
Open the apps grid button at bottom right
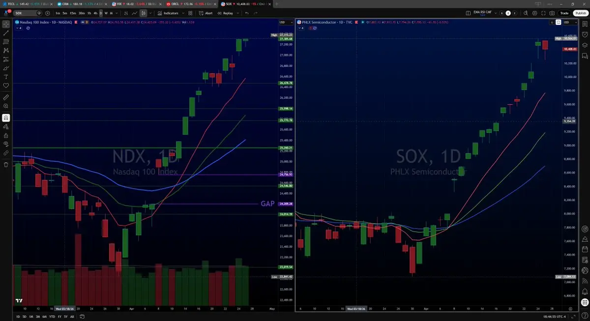[x=585, y=302]
